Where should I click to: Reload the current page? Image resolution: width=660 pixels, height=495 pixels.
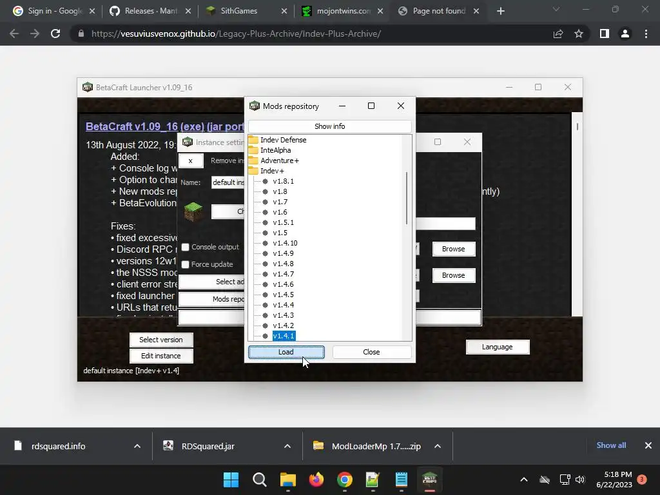pyautogui.click(x=55, y=34)
